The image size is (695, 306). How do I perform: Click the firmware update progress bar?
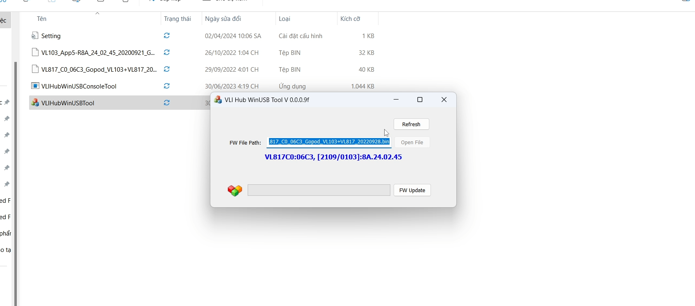click(319, 190)
